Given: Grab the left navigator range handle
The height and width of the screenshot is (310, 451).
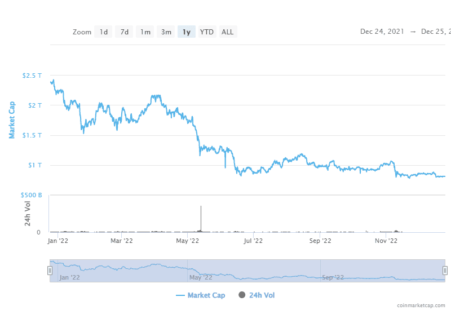Looking at the screenshot, I should [50, 271].
